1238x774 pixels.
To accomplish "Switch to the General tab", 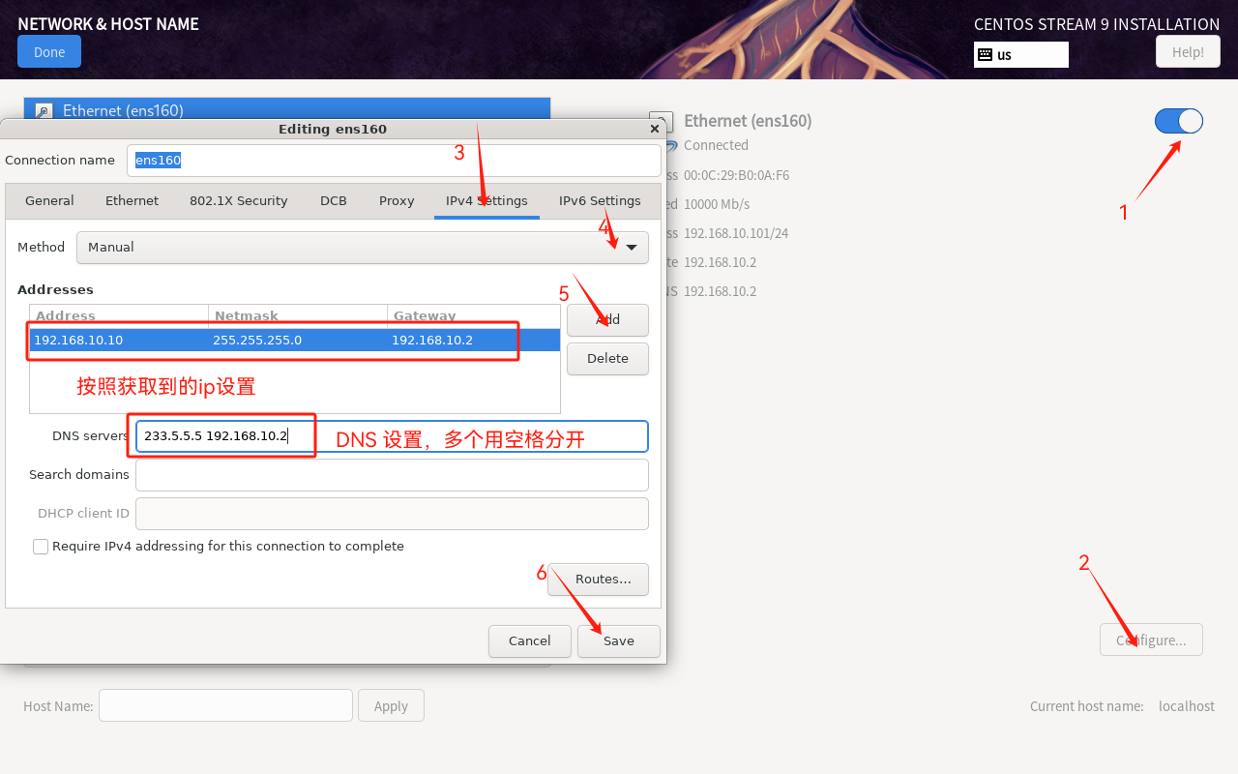I will pos(49,201).
